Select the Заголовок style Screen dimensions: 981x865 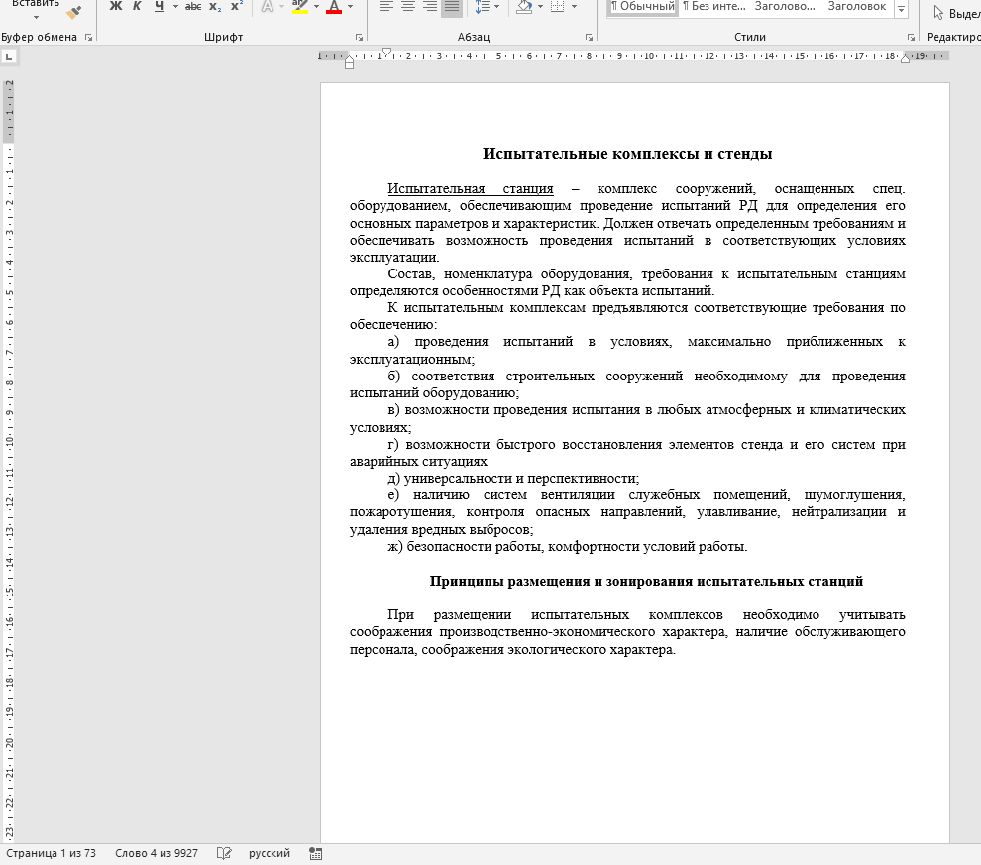point(856,7)
